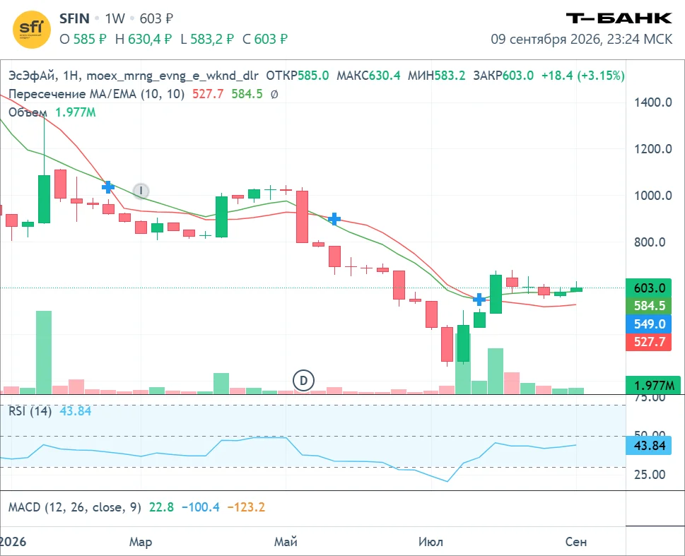Viewport: 685px width, 556px height.
Task: Click the SFI company logo
Action: 31,30
